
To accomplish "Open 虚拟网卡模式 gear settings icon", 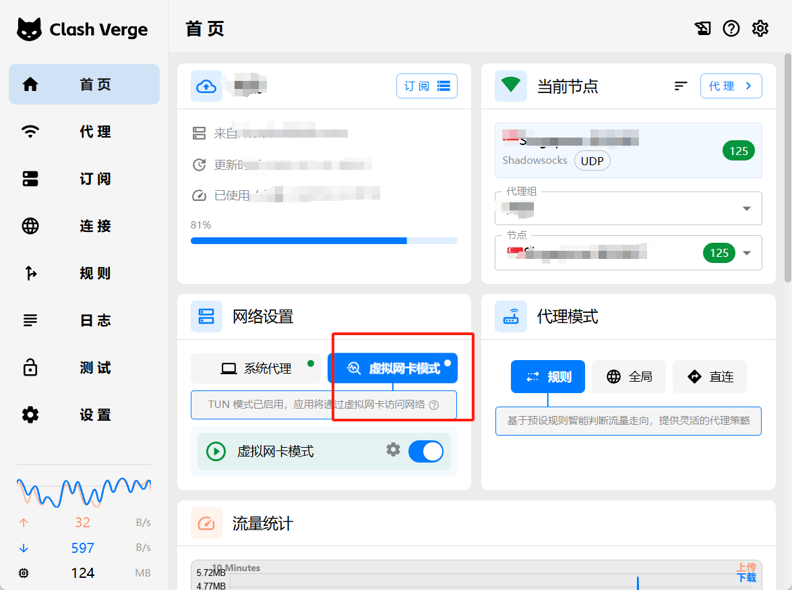I will click(x=394, y=450).
